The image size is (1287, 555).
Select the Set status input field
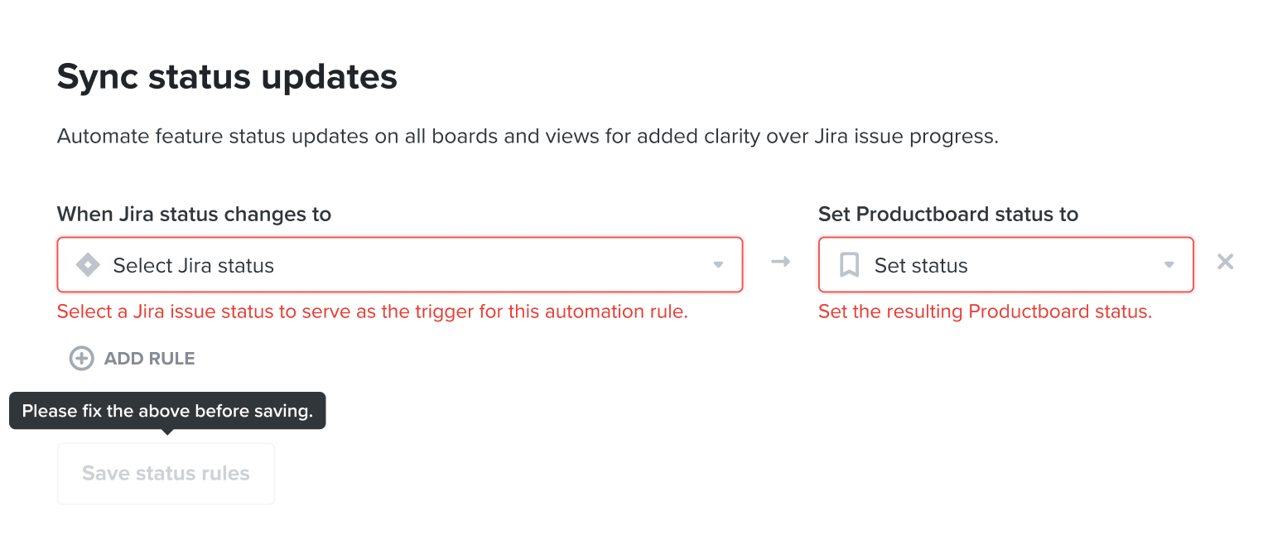[x=1005, y=264]
